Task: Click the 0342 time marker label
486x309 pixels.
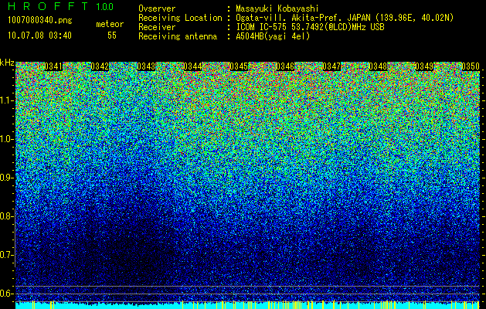Action: click(x=100, y=66)
